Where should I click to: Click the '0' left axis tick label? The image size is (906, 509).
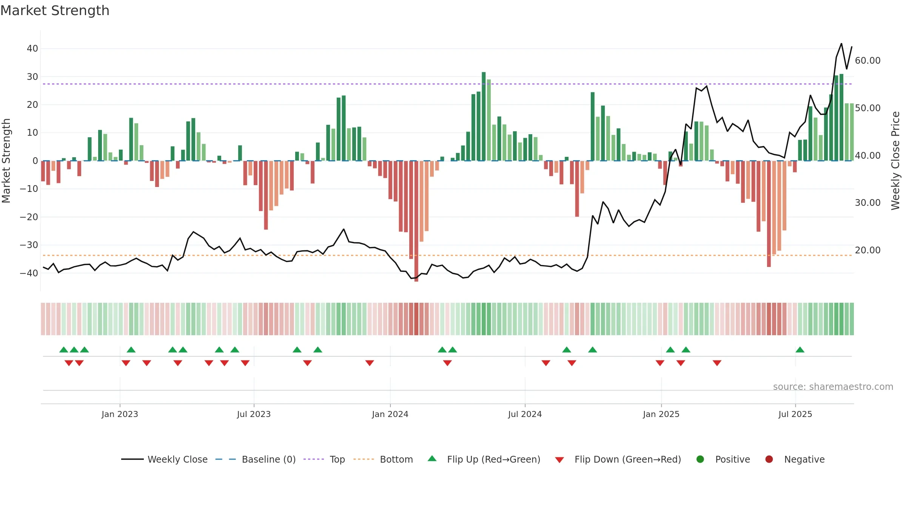coord(35,161)
